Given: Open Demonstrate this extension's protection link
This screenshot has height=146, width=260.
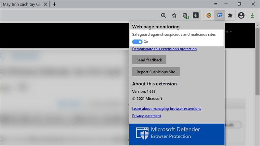Looking at the screenshot, I should [x=164, y=49].
